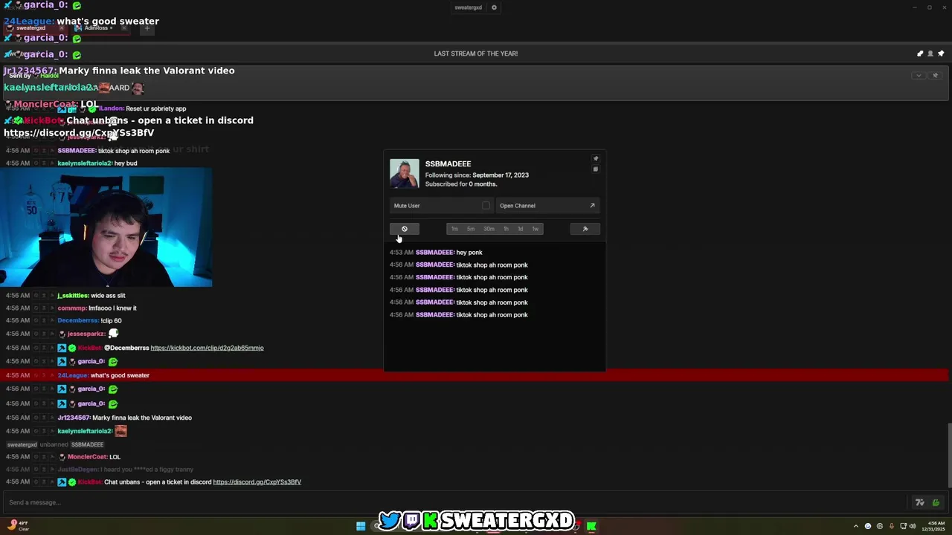Click the circle-slash icon on j_sskittles row
Viewport: 952px width, 535px height.
point(35,296)
